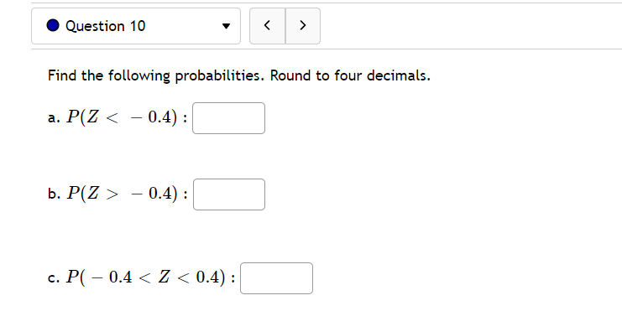Focus the answer box for part b
Viewport: 622px width, 311px height.
tap(229, 194)
